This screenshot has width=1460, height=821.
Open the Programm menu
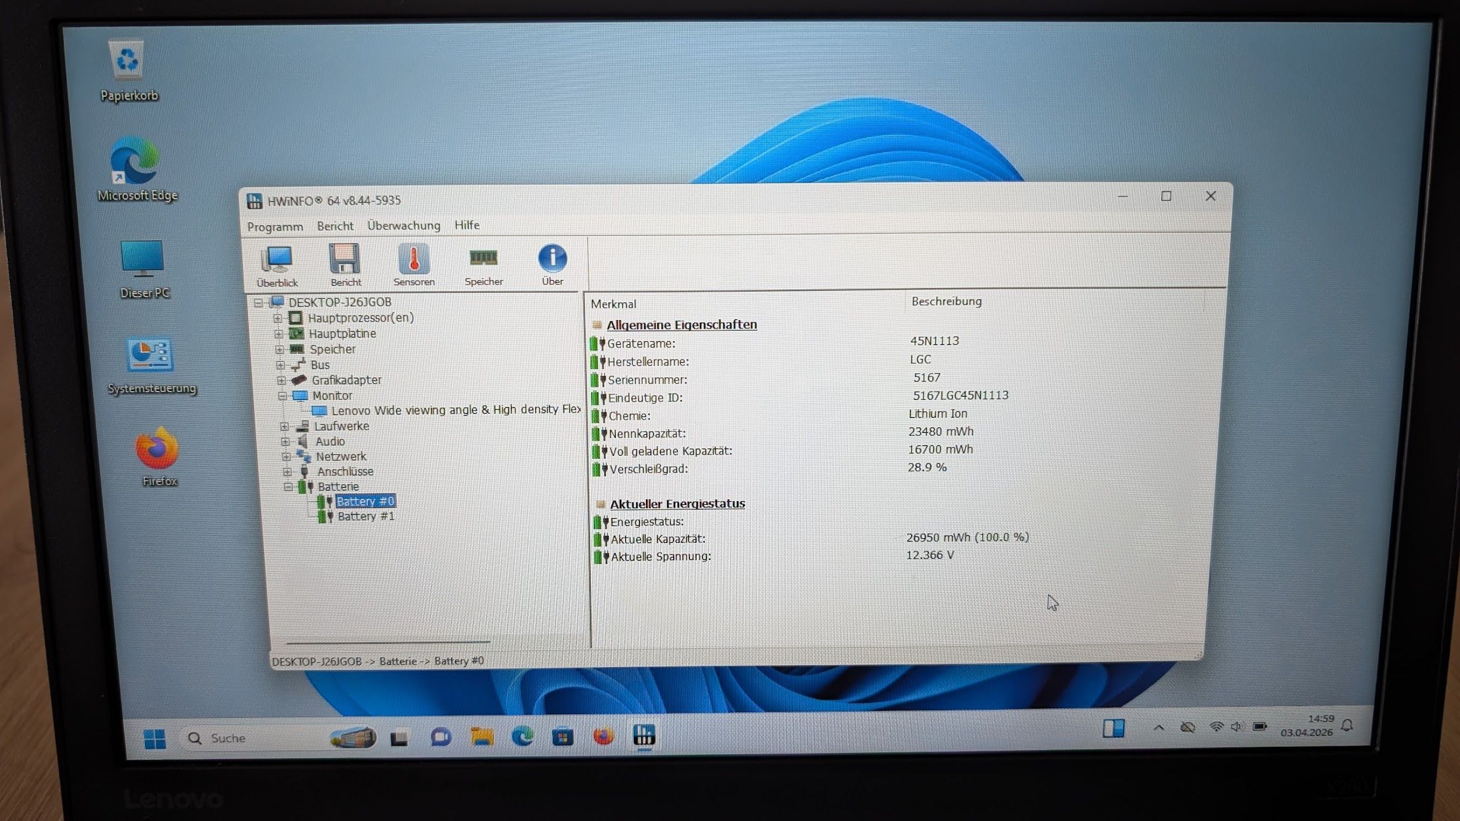coord(275,227)
